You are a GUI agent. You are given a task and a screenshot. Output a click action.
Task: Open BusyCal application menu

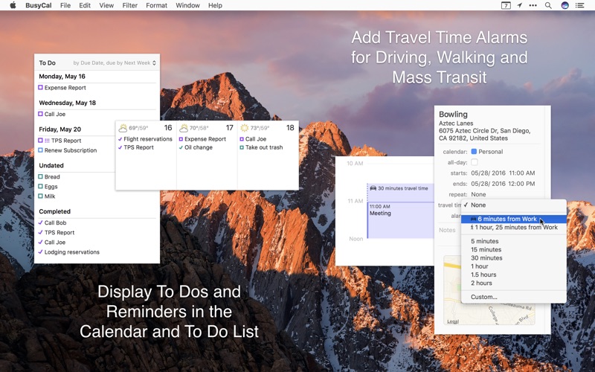click(39, 5)
